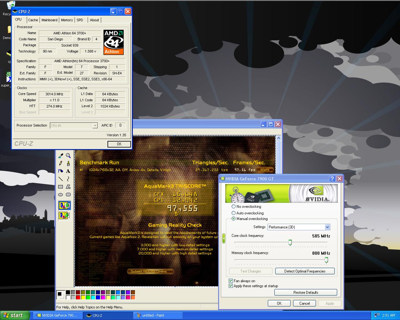The image size is (400, 320).
Task: Click the memory clock frequency slider handle
Action: pyautogui.click(x=326, y=260)
